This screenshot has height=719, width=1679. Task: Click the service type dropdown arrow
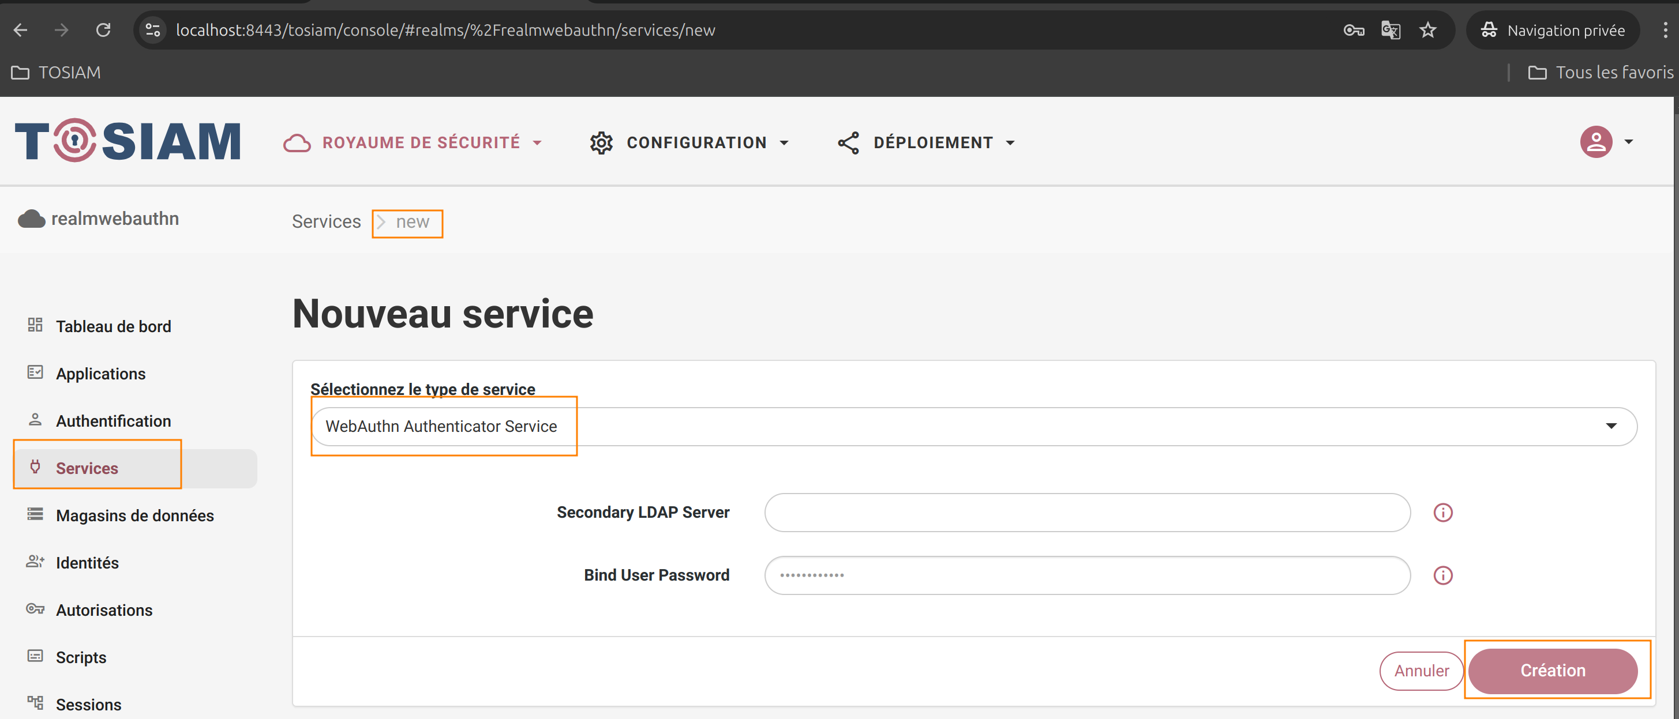1611,426
